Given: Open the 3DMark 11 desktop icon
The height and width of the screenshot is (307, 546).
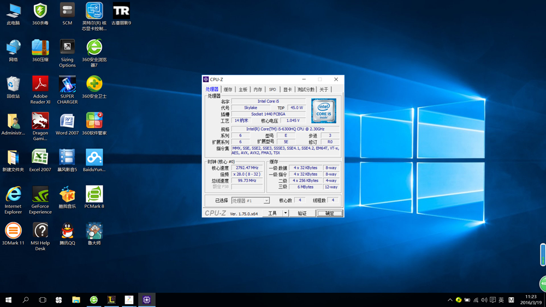Looking at the screenshot, I should tap(13, 231).
